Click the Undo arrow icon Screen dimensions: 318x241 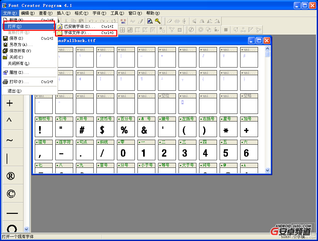[91, 21]
